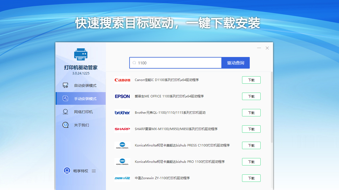Open the hamburger menu beside 畅享特权
This screenshot has height=190, width=339.
(93, 171)
